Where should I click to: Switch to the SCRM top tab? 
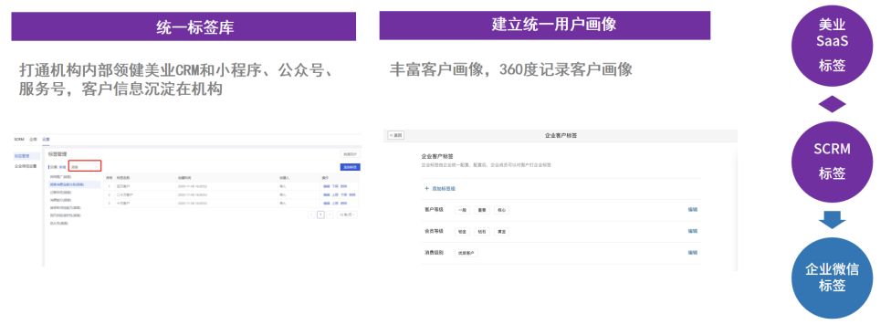[x=19, y=139]
